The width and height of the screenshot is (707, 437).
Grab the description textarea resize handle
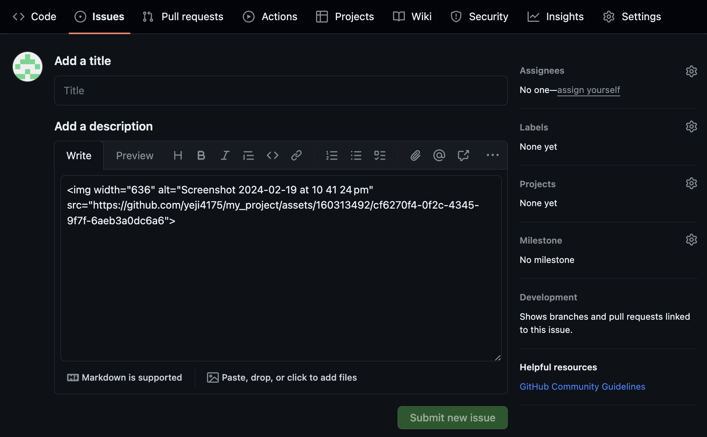click(498, 358)
